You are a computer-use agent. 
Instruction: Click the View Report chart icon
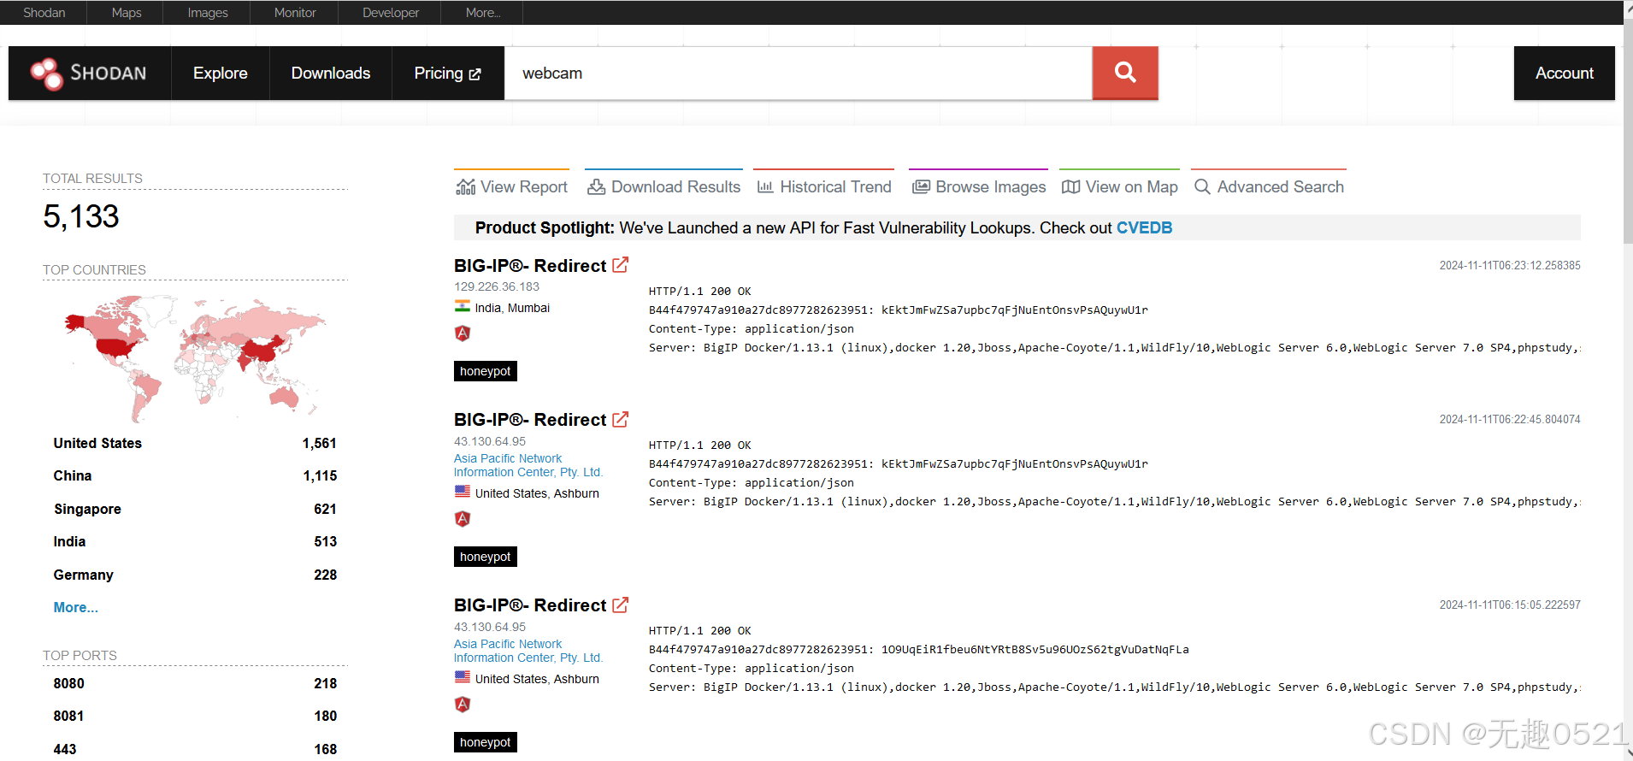465,186
